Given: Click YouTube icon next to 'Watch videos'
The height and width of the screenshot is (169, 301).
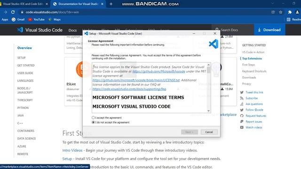Looking at the screenshot, I should point(242,127).
